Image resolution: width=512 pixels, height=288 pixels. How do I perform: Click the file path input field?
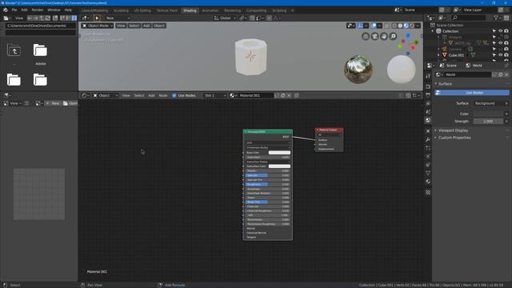pyautogui.click(x=41, y=26)
